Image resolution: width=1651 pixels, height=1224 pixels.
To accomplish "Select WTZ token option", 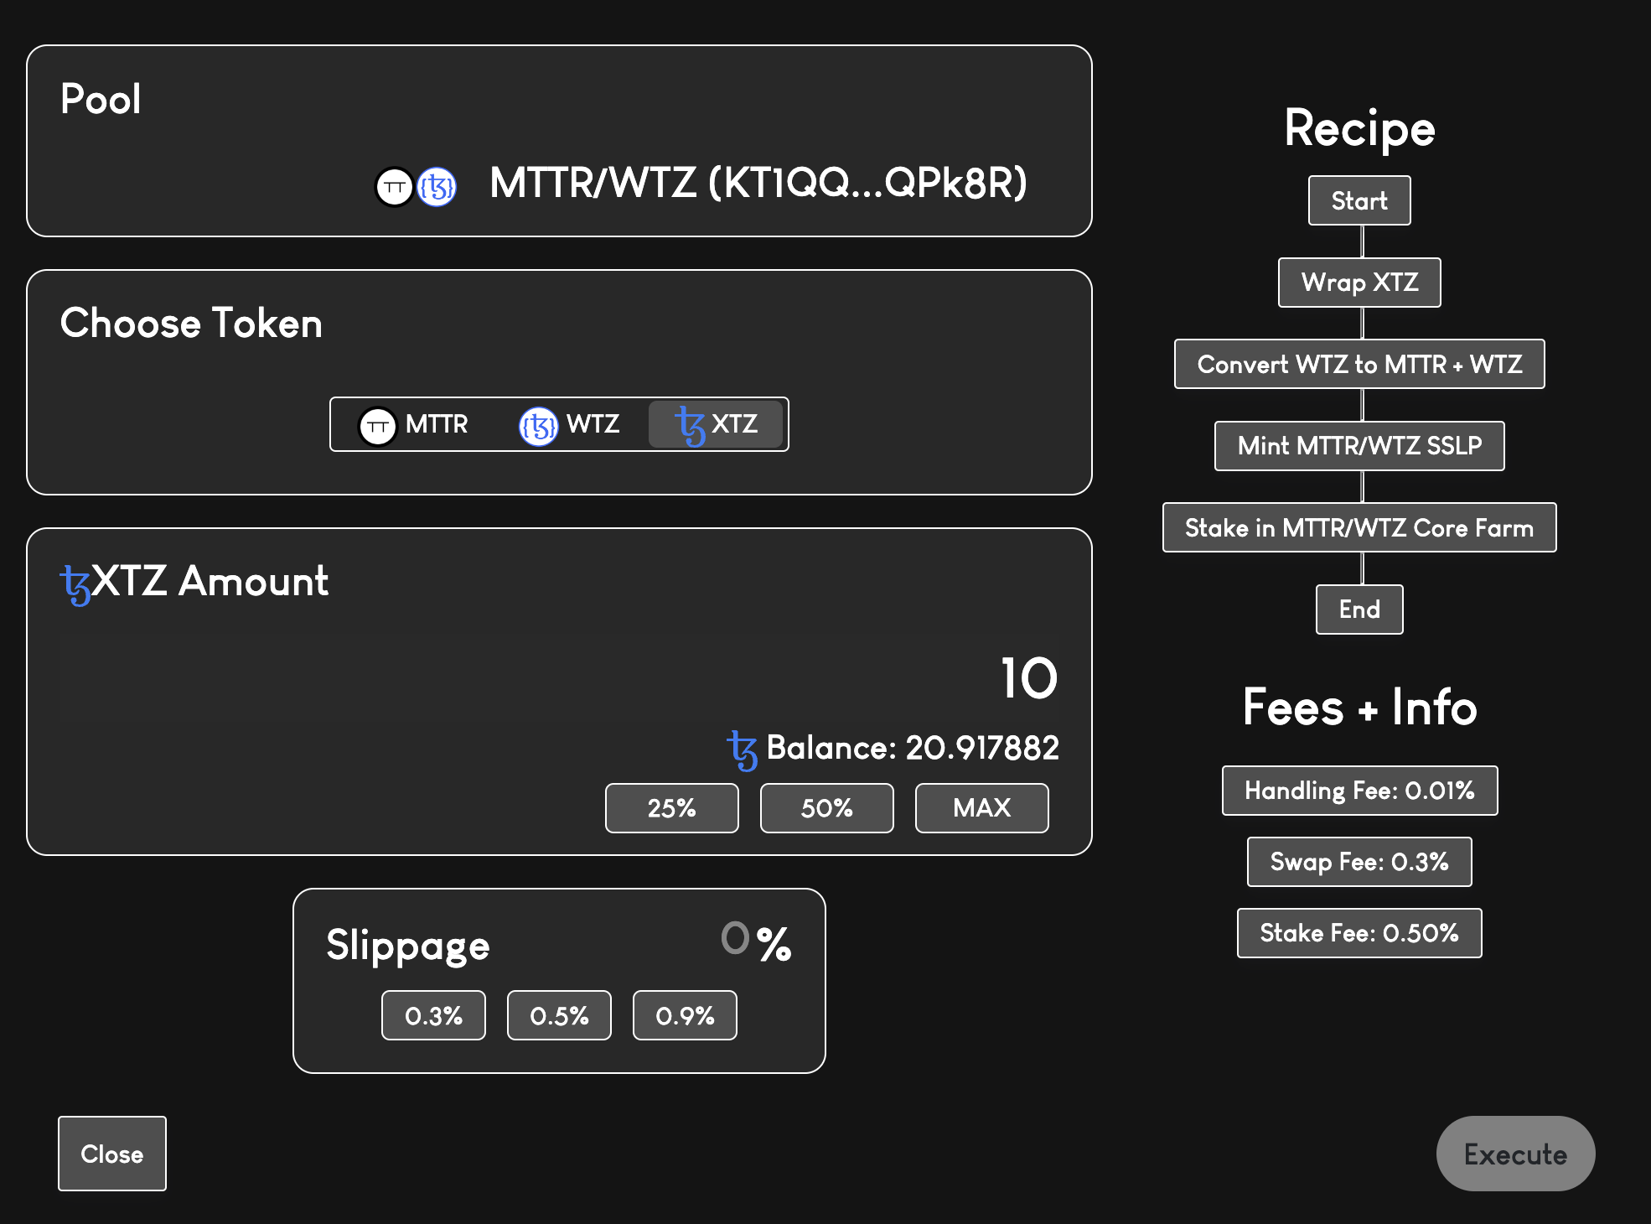I will point(570,425).
